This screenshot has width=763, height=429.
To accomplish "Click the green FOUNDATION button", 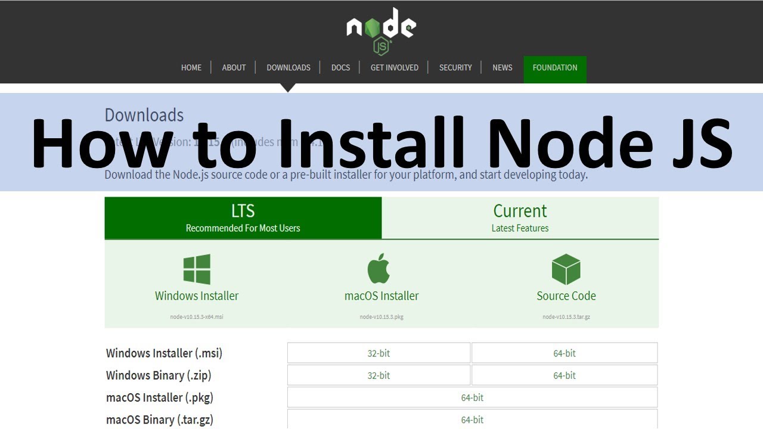I will pos(555,69).
